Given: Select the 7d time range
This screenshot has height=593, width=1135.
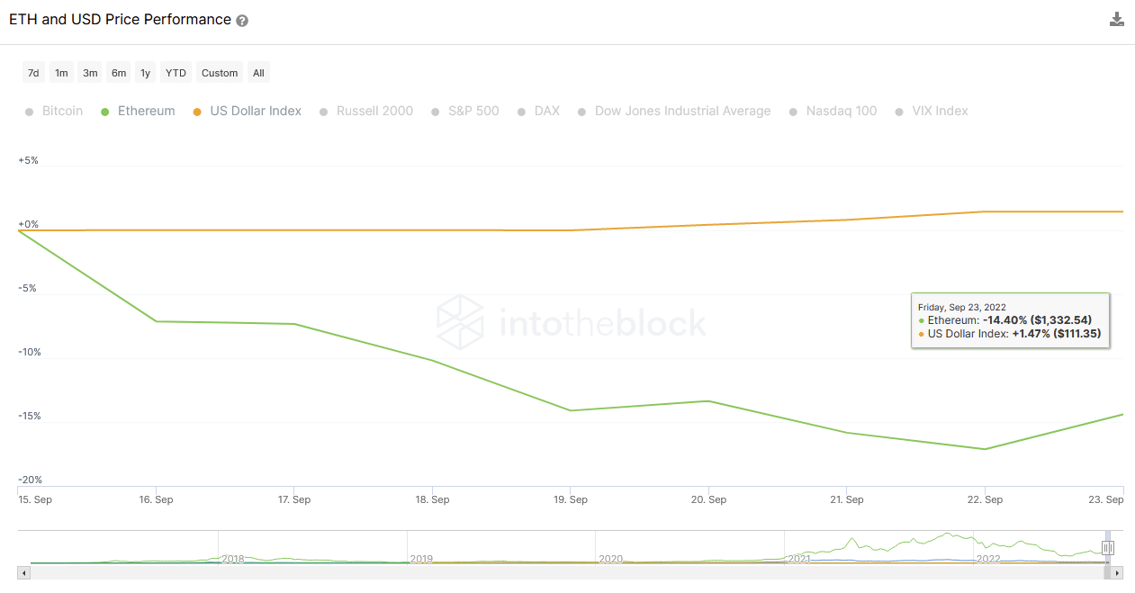Looking at the screenshot, I should click(x=33, y=73).
